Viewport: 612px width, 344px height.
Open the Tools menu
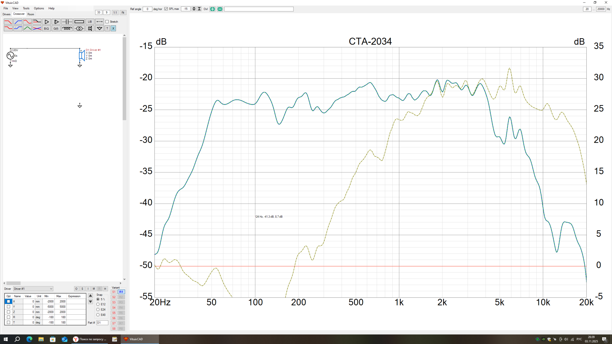(x=26, y=8)
